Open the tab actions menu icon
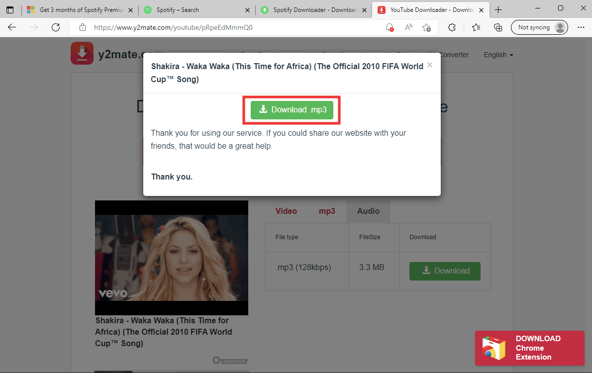This screenshot has width=592, height=373. coord(10,10)
